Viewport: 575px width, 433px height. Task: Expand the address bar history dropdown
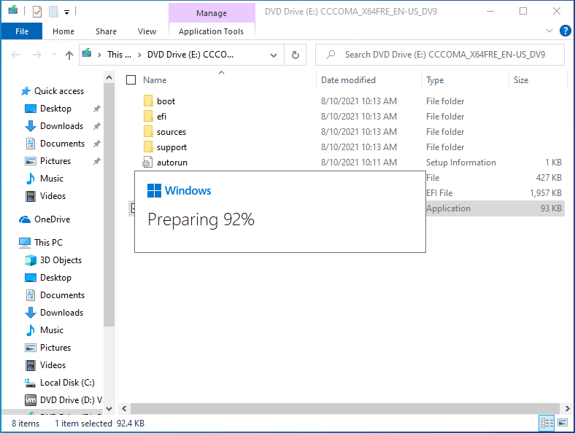coord(273,55)
